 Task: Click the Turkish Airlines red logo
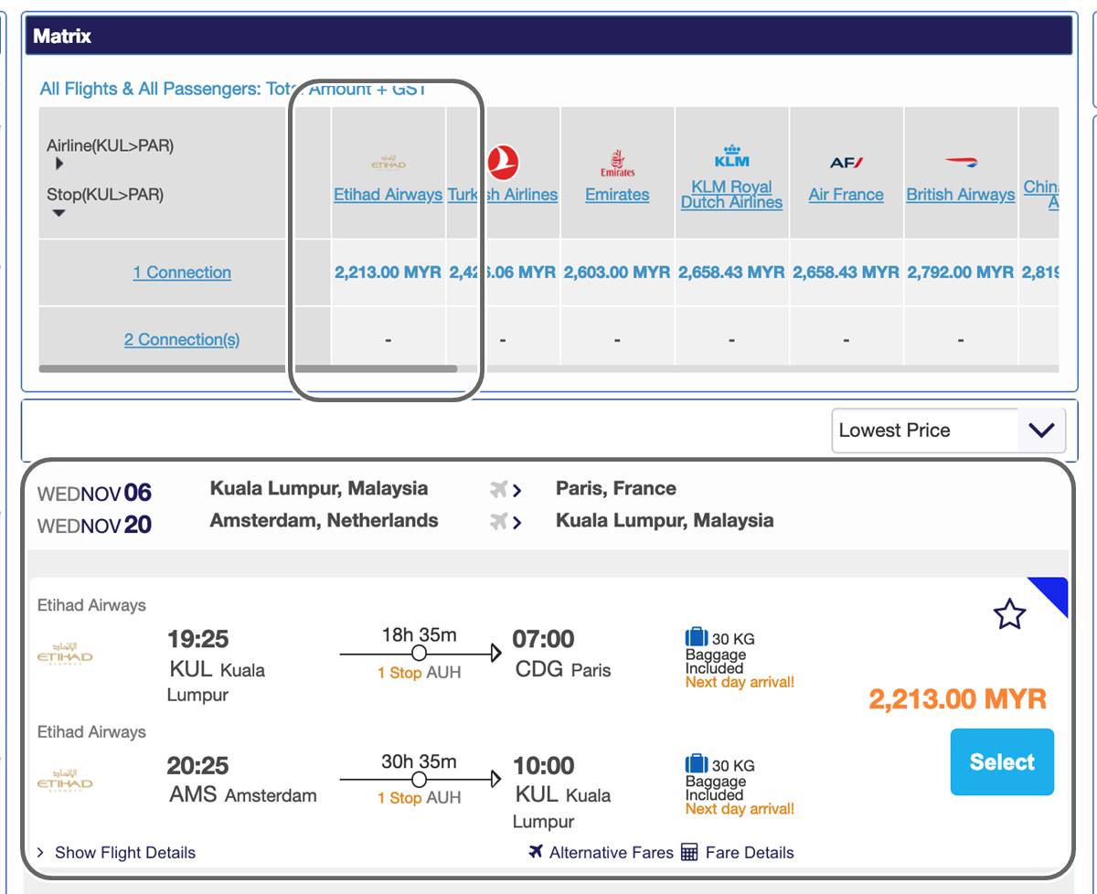[503, 163]
